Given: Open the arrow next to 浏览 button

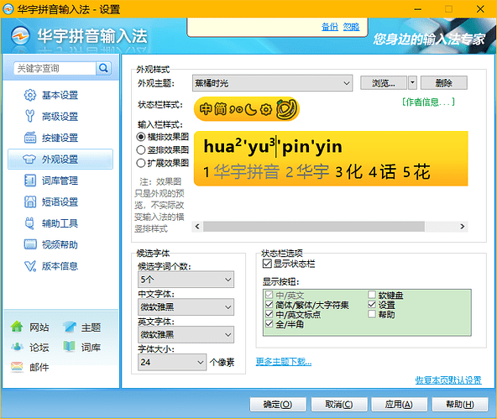Looking at the screenshot, I should click(x=412, y=83).
